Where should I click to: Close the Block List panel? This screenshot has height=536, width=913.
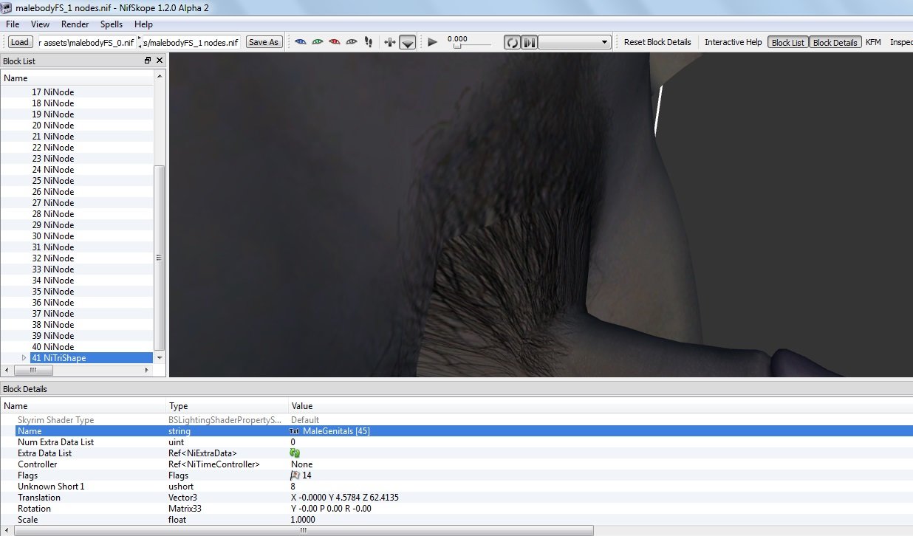[159, 61]
